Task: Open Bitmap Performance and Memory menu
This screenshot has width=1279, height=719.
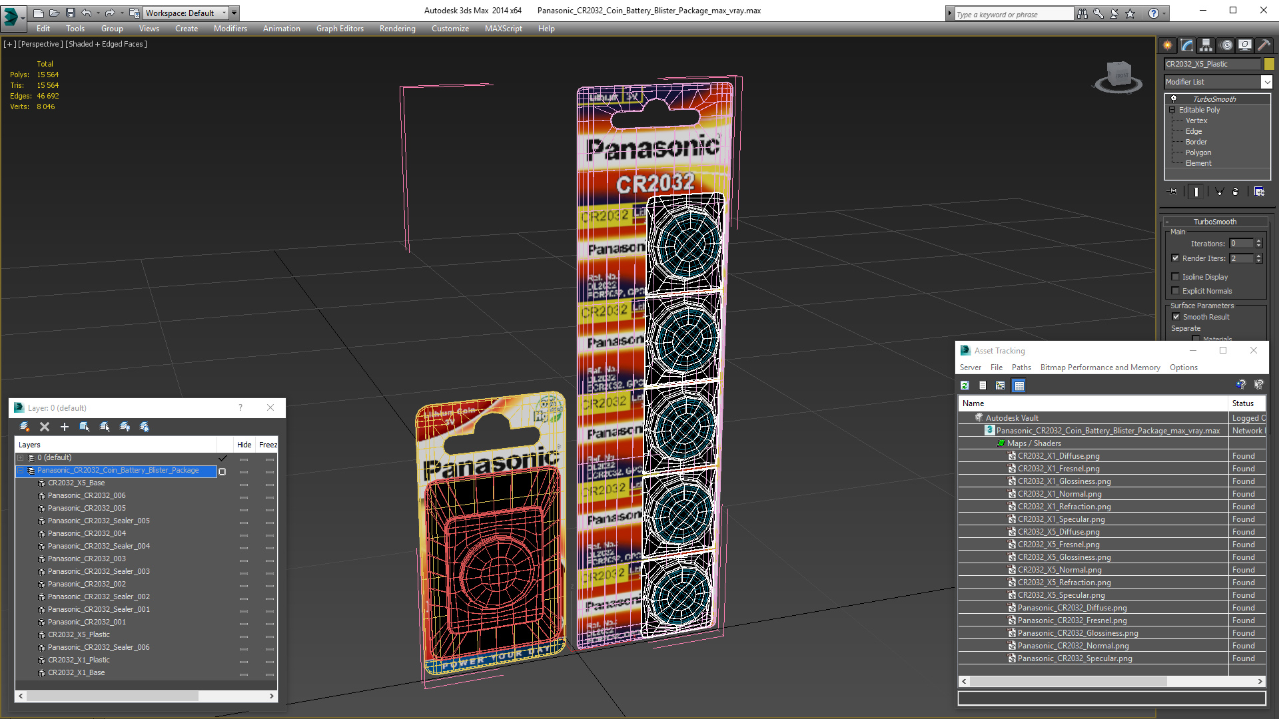Action: (1100, 367)
